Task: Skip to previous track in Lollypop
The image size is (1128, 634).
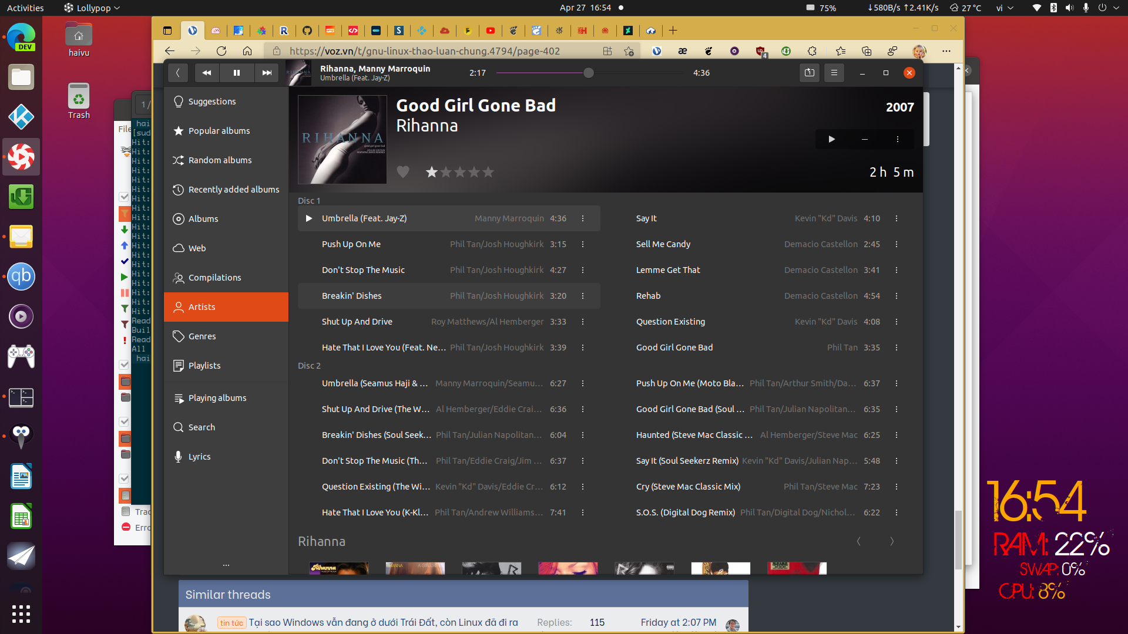Action: coord(207,73)
